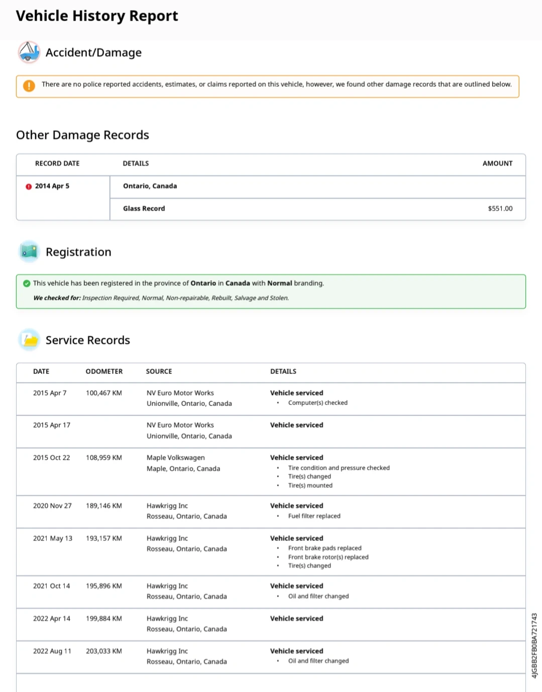Click the Glass Record entry
Image resolution: width=542 pixels, height=692 pixels.
(x=144, y=209)
